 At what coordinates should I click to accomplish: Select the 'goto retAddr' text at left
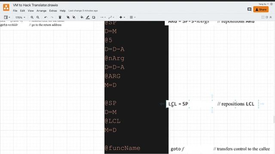coord(9,25)
